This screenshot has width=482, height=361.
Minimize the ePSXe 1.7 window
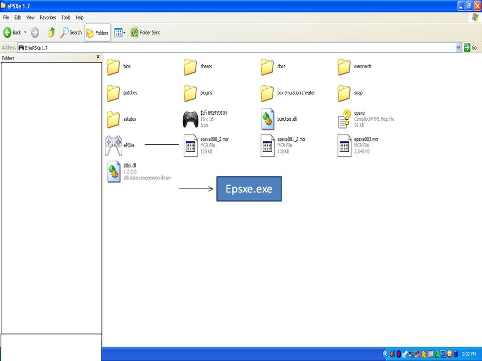tap(461, 6)
